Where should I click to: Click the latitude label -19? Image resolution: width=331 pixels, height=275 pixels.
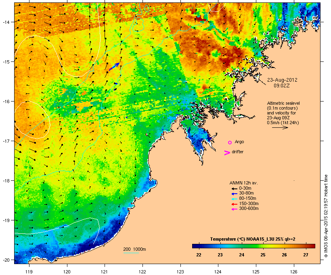(6, 220)
